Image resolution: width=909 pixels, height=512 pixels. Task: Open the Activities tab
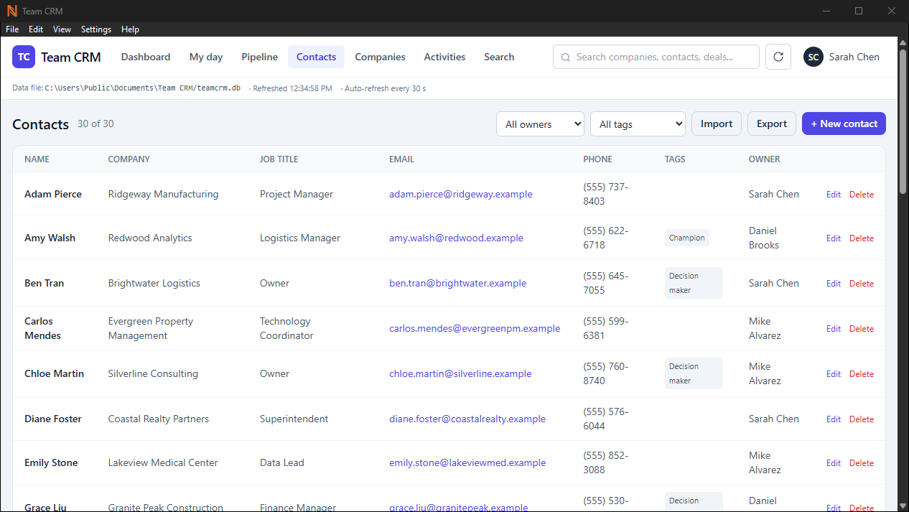coord(444,57)
